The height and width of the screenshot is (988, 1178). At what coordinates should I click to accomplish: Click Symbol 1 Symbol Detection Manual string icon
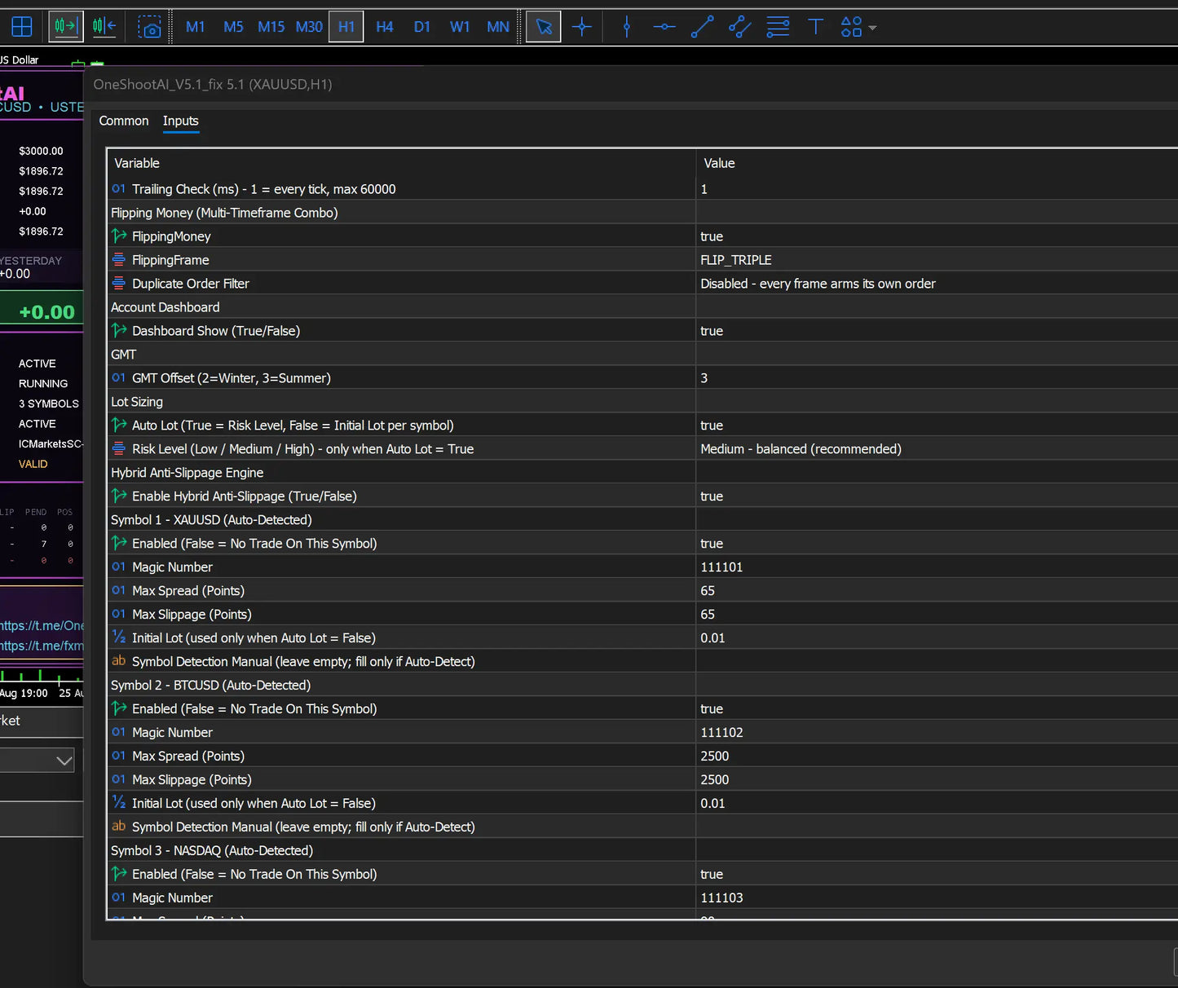tap(119, 661)
